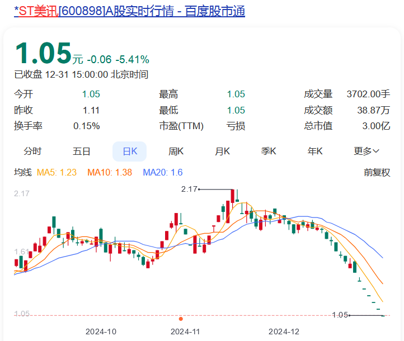Open the *ST美讯 600898 title link
Viewport: 404px width, 341px height.
click(129, 11)
